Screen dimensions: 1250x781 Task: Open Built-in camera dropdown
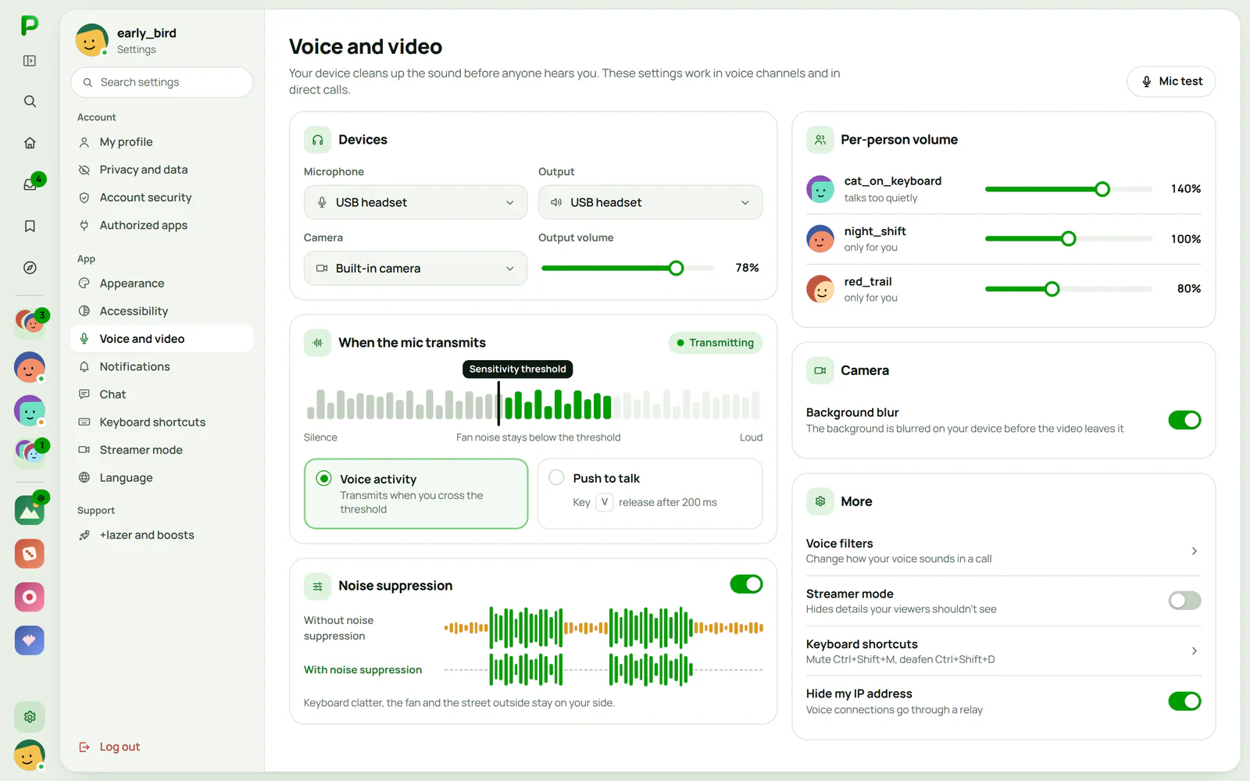click(416, 268)
